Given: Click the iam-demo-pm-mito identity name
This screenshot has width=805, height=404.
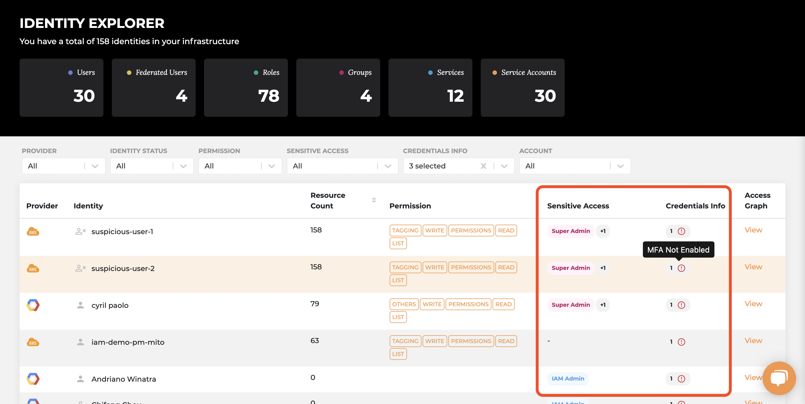Looking at the screenshot, I should 128,342.
